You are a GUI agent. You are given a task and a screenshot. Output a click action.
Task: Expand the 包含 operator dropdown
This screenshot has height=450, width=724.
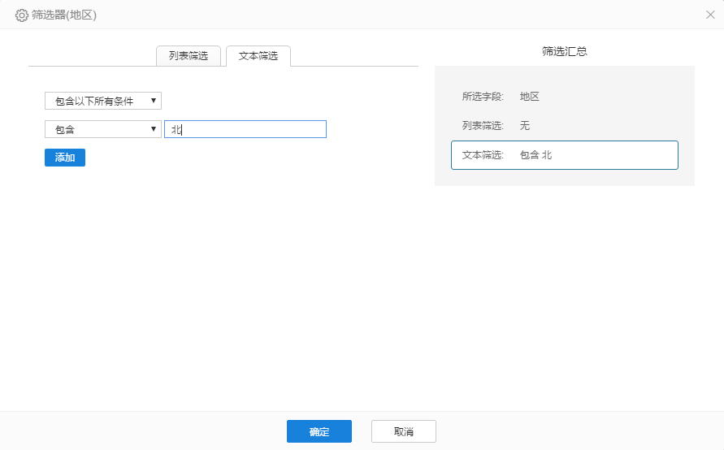[x=102, y=129]
